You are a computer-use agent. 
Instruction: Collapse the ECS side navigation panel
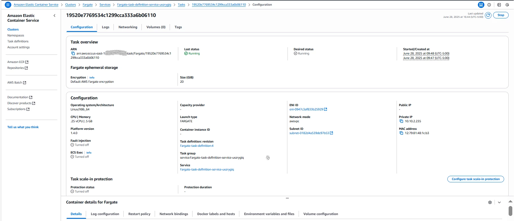coord(54,16)
